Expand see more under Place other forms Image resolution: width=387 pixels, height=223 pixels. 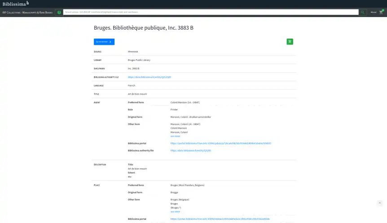tap(175, 212)
